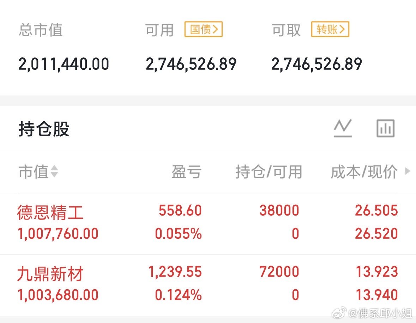Click the 持仓股 section header
The height and width of the screenshot is (323, 416).
coord(44,129)
